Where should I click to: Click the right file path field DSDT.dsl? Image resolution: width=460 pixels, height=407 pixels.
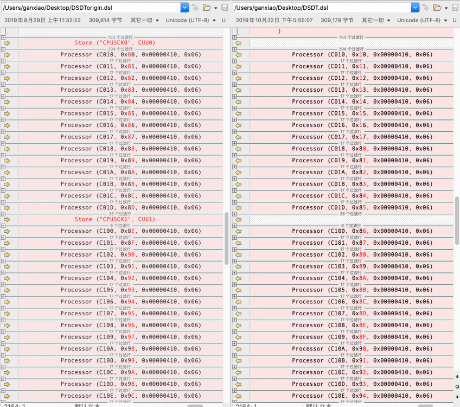pyautogui.click(x=322, y=8)
